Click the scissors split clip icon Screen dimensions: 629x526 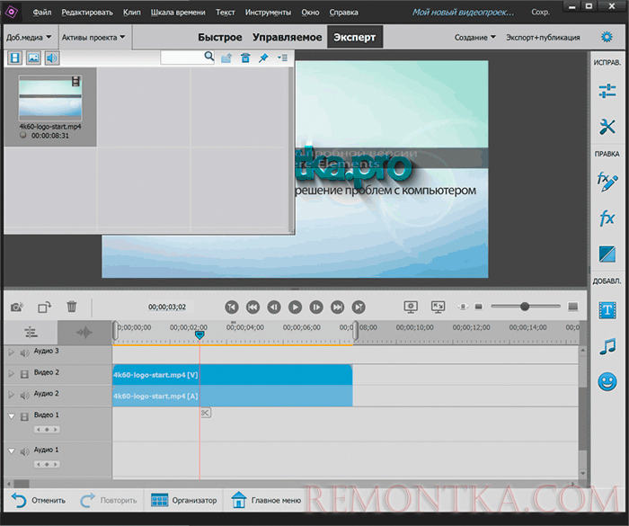[205, 413]
